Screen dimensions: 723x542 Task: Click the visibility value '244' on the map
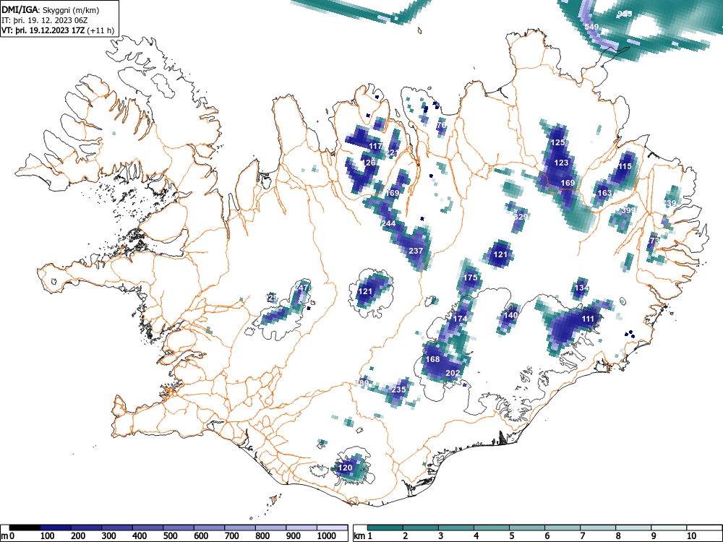[x=389, y=223]
